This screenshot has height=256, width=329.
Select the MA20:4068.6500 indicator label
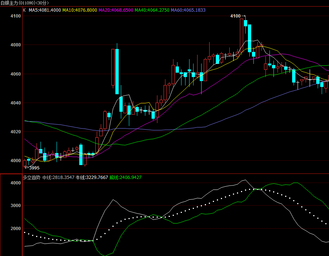coord(116,10)
